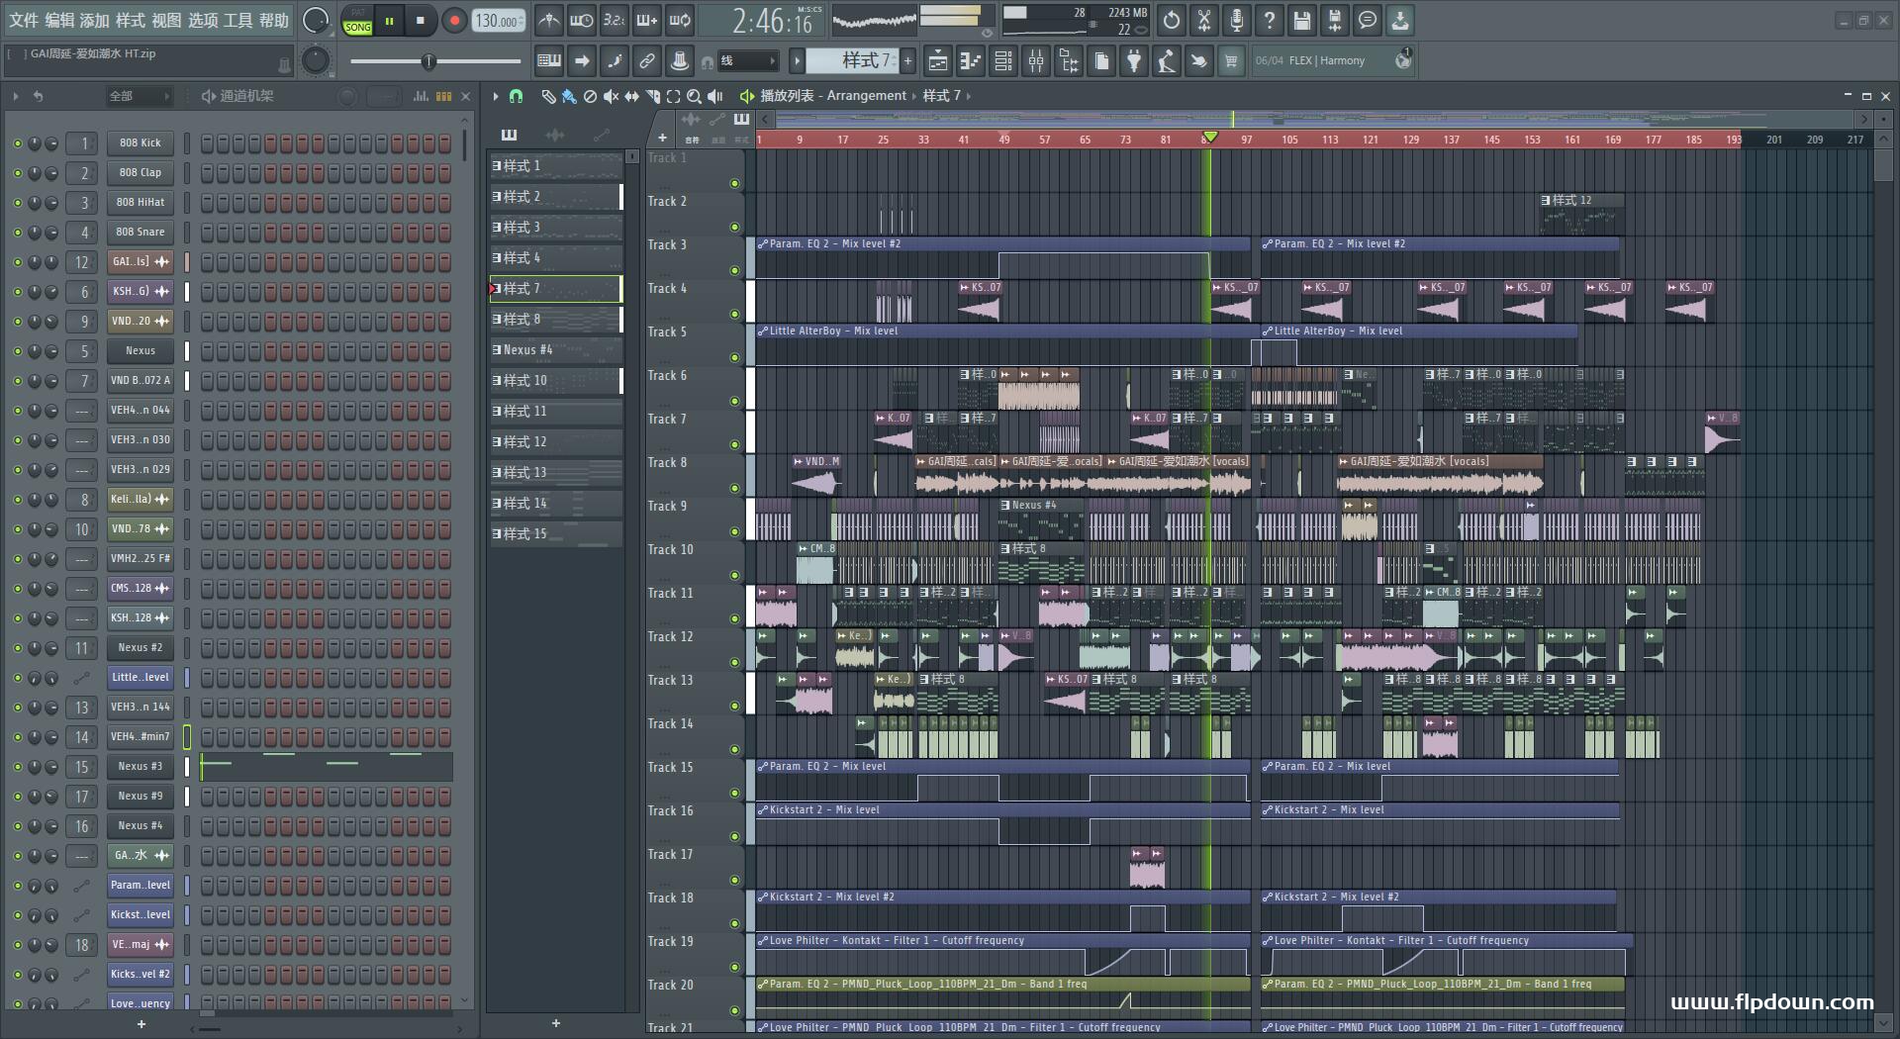The width and height of the screenshot is (1900, 1039).
Task: Switch the PAT/SONG mode toggle
Action: click(x=357, y=21)
